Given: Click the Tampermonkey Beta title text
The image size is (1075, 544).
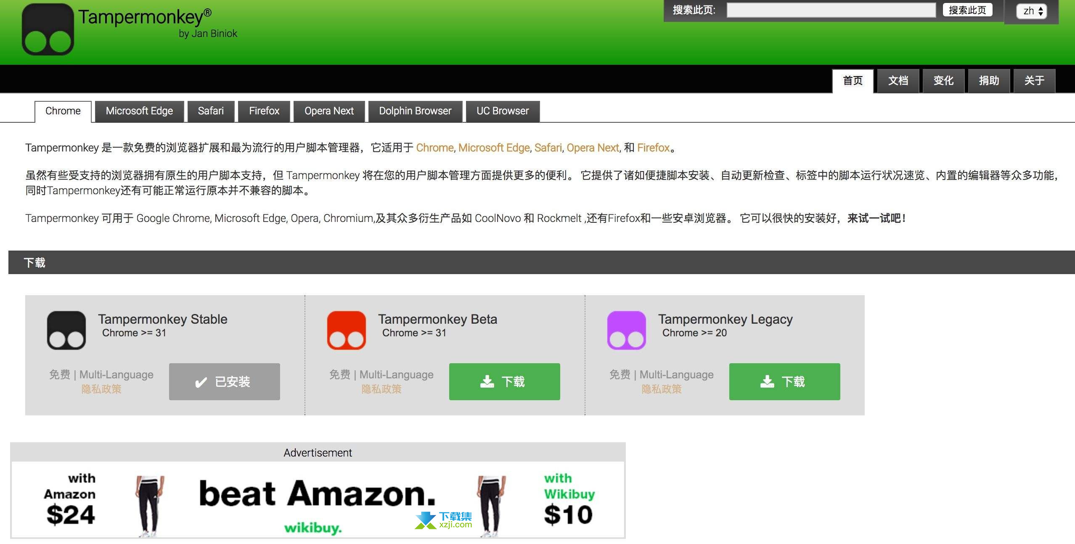Looking at the screenshot, I should point(438,320).
